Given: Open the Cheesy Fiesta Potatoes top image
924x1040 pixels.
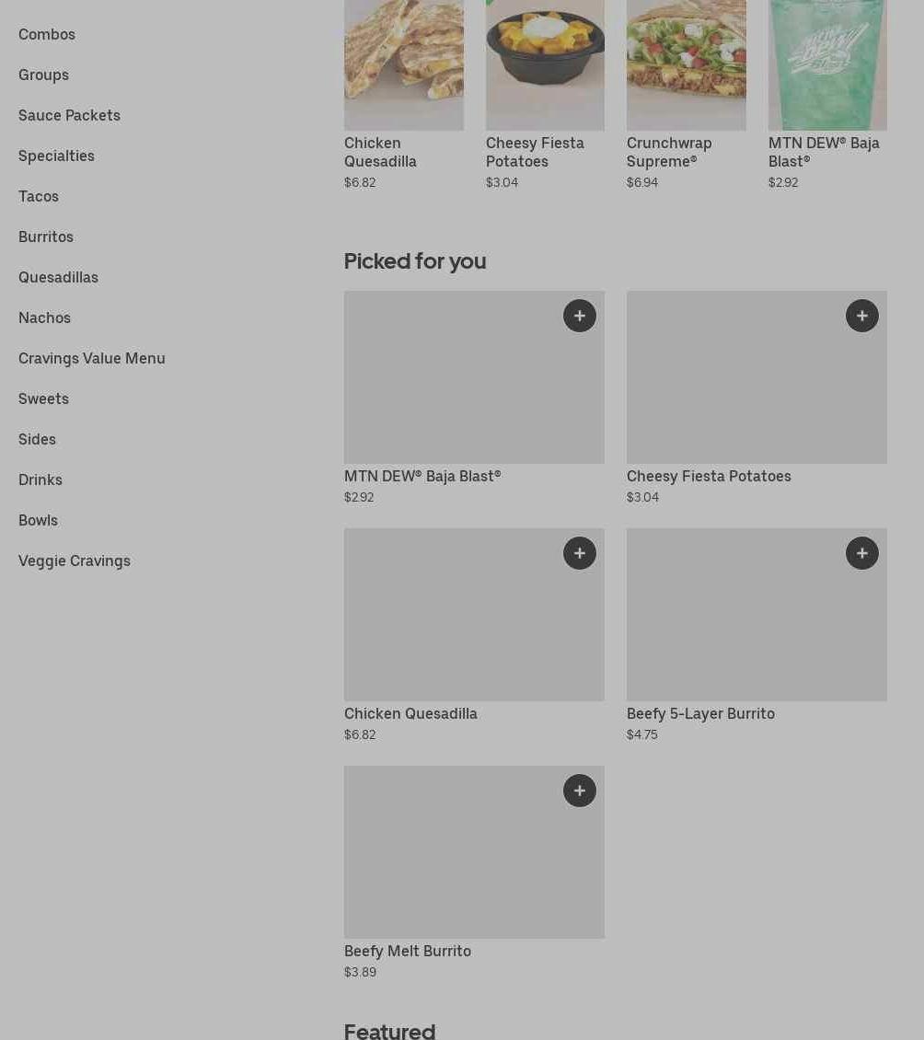Looking at the screenshot, I should click(545, 64).
